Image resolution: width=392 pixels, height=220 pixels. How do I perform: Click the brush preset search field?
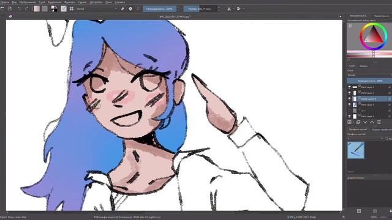(369, 172)
